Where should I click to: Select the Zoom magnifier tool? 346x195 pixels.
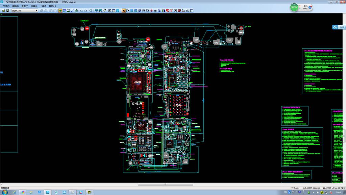[x=91, y=10]
